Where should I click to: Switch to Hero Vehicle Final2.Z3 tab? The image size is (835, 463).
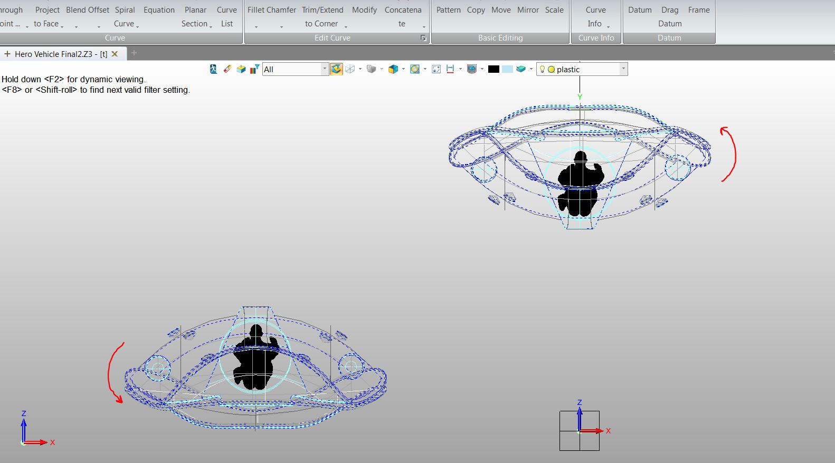61,54
